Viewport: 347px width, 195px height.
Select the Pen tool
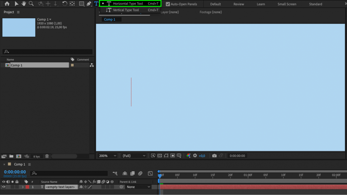click(x=89, y=4)
